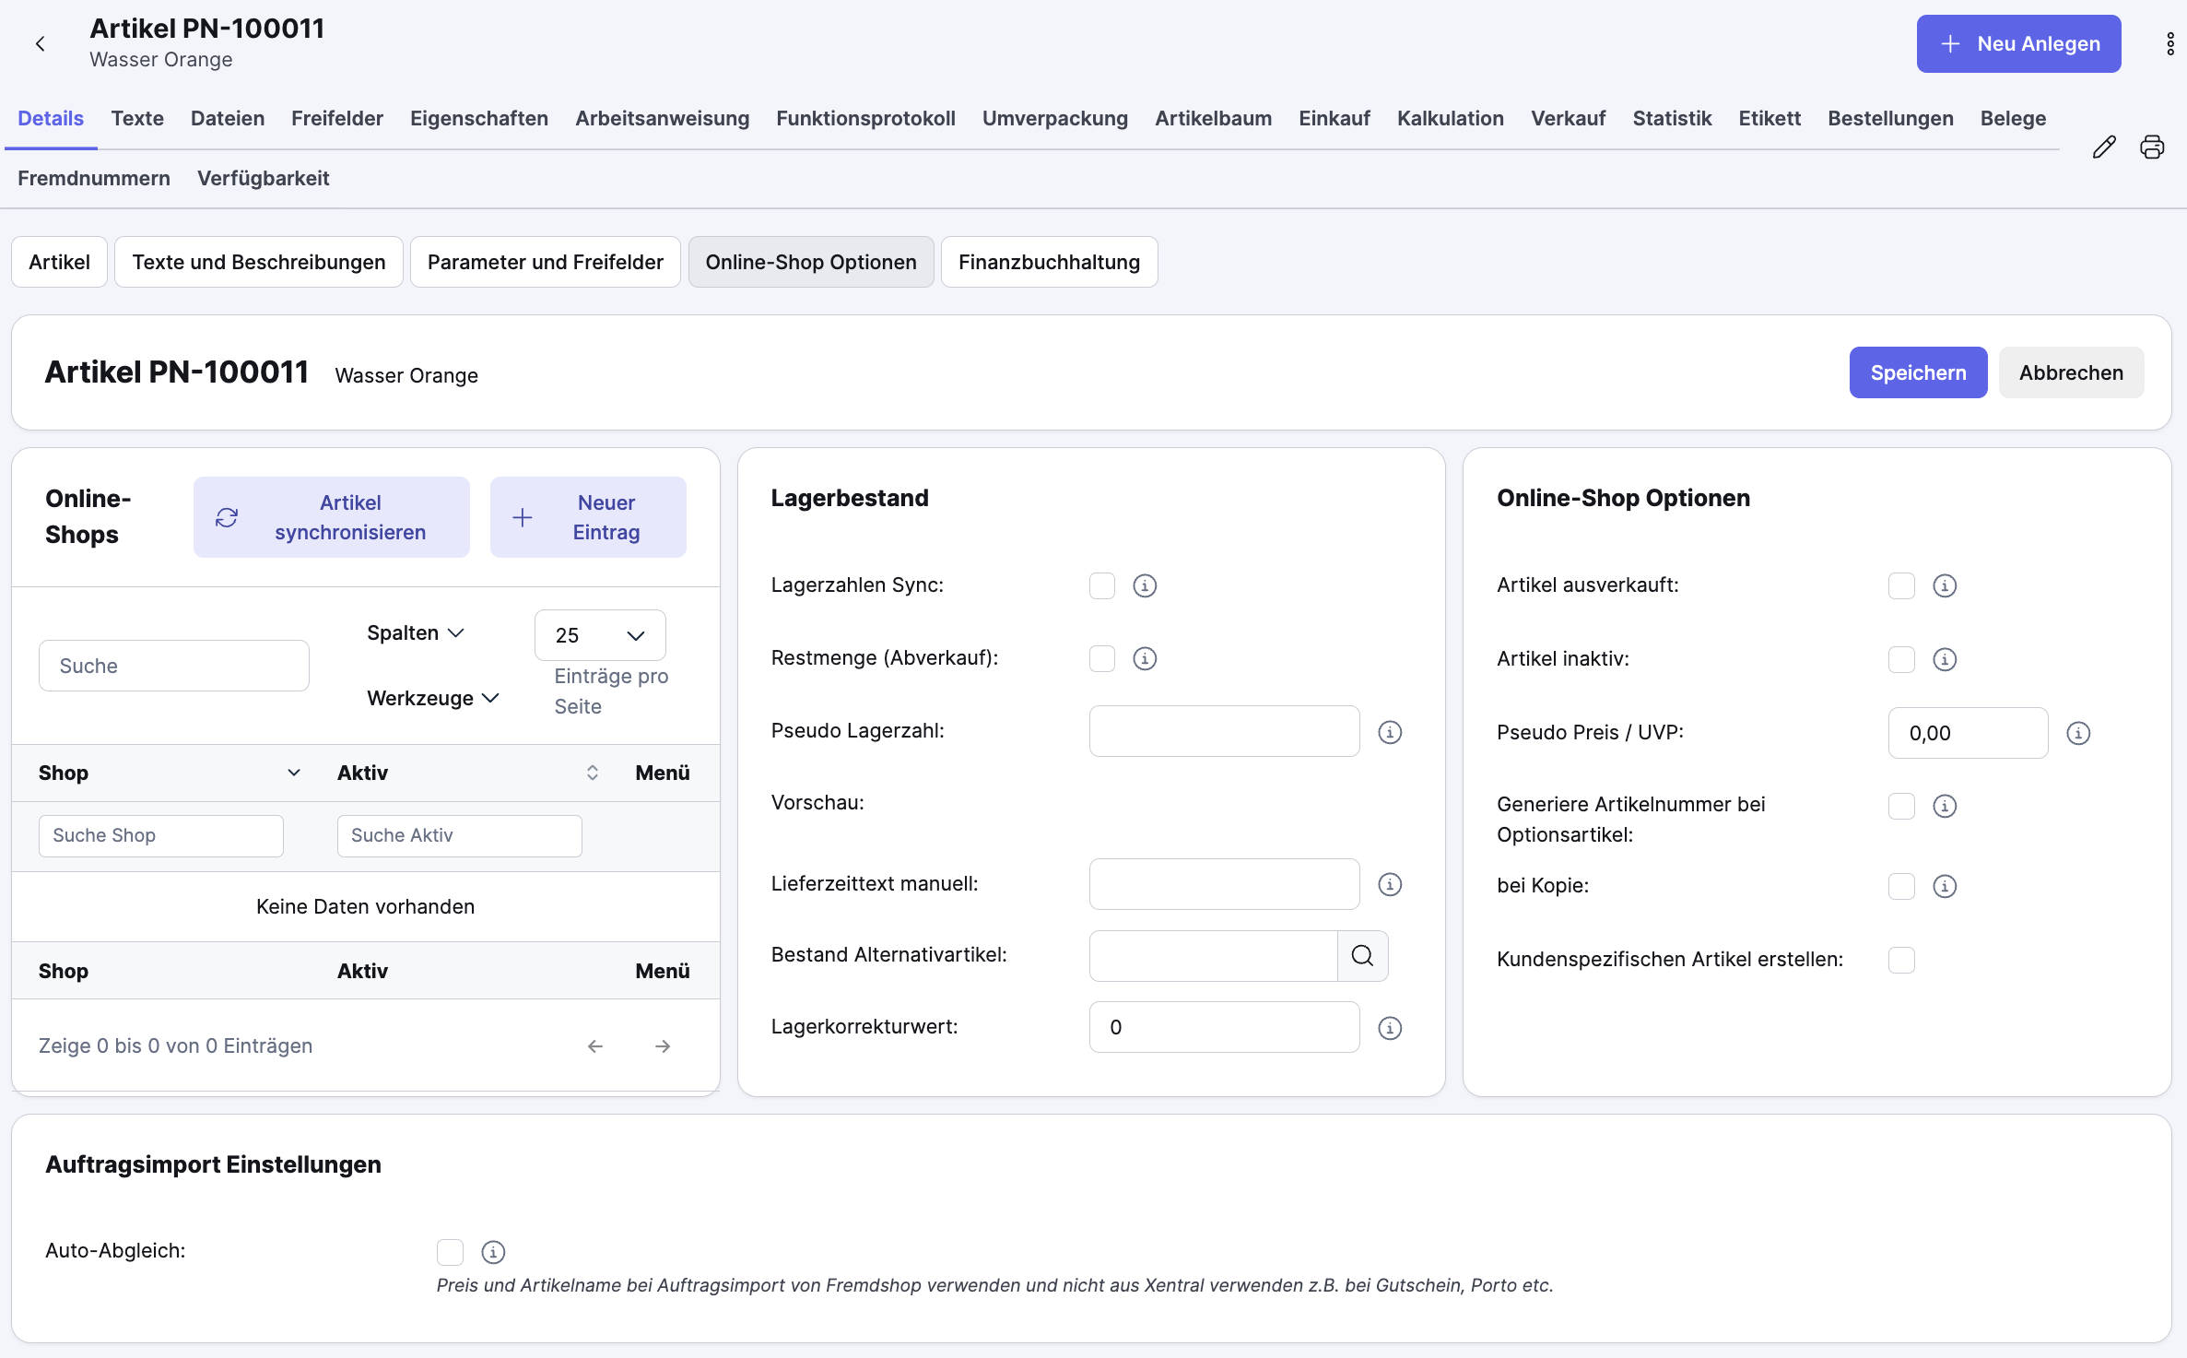This screenshot has height=1358, width=2187.
Task: Open the print view via printer icon
Action: (x=2152, y=147)
